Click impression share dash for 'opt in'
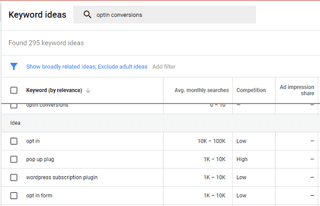The width and height of the screenshot is (320, 206). coord(312,141)
